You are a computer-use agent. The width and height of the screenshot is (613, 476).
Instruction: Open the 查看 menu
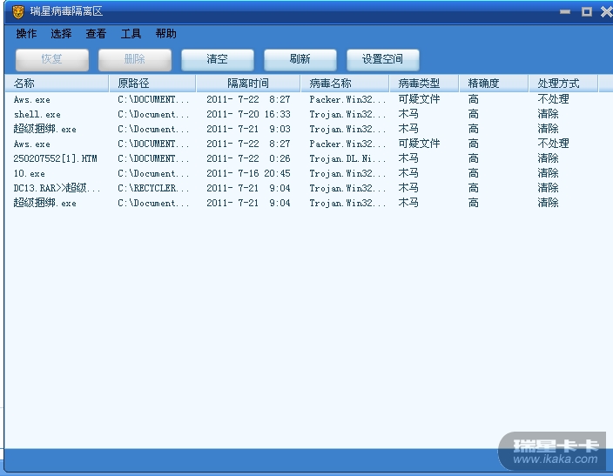tap(96, 34)
